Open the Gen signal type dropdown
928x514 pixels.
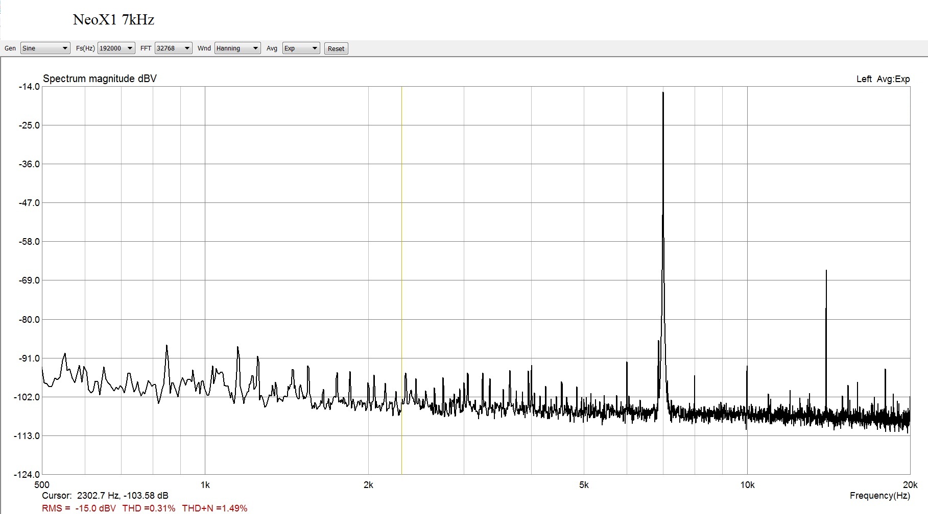tap(45, 48)
